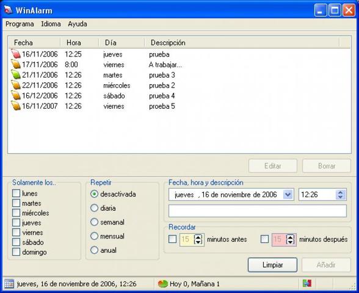This screenshot has height=293, width=359.
Task: Open the Idioma menu
Action: point(51,24)
